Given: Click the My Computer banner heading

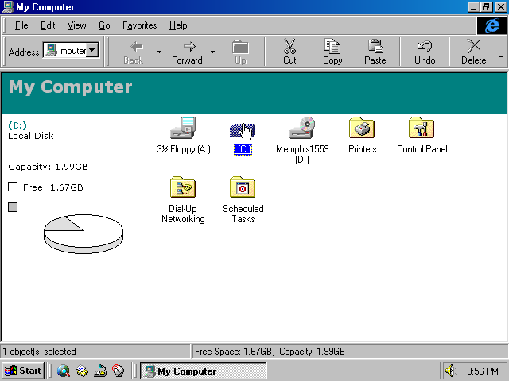Looking at the screenshot, I should point(70,87).
